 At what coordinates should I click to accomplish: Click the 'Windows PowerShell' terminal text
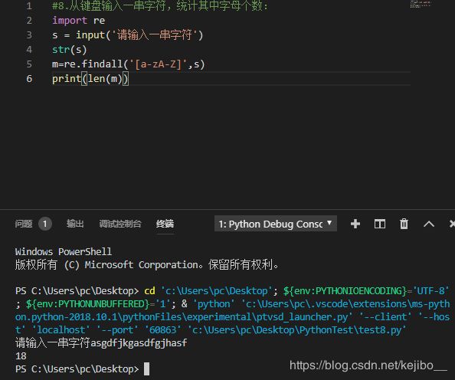(x=64, y=251)
